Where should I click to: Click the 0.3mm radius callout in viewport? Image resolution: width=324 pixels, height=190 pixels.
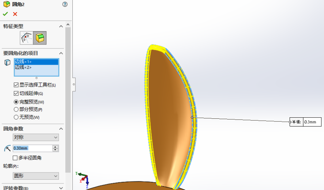[312, 122]
